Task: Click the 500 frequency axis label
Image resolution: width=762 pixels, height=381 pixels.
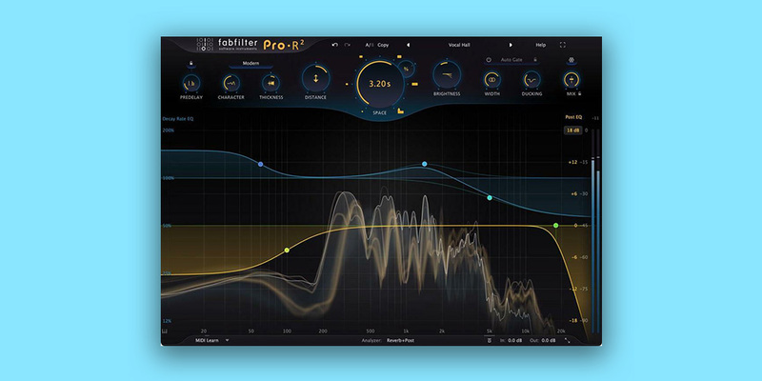Action: point(371,331)
